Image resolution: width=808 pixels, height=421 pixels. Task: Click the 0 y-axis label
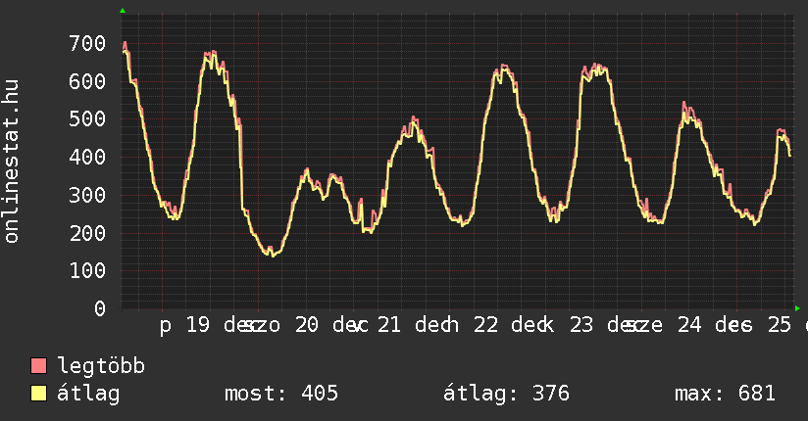click(99, 308)
